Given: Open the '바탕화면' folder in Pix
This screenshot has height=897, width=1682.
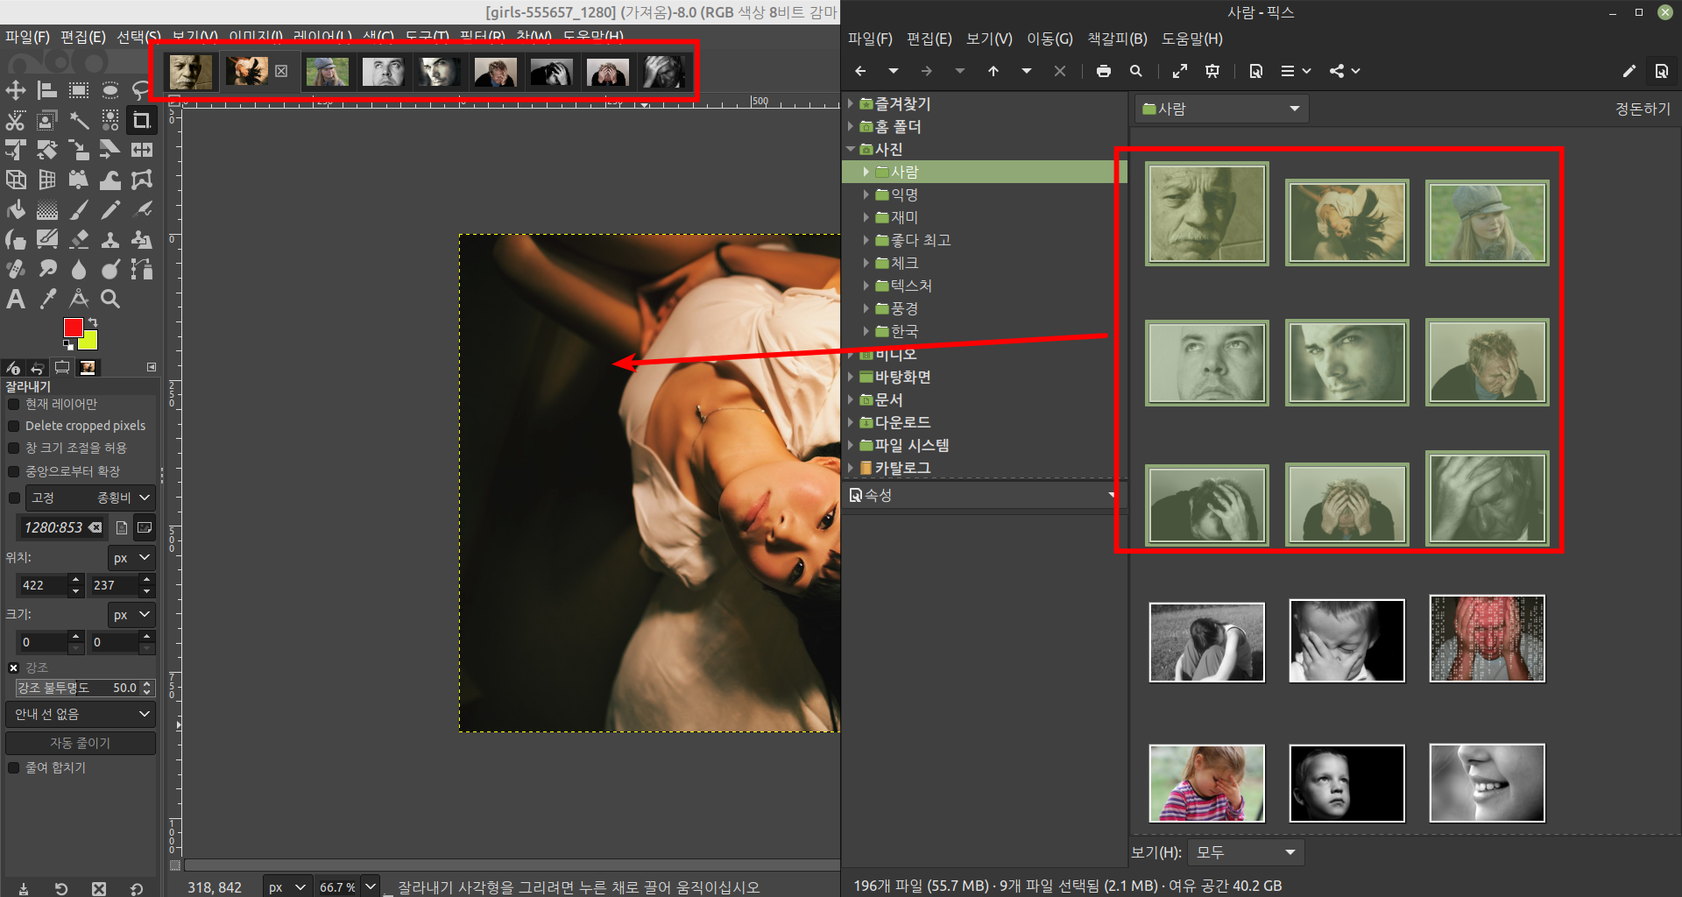Looking at the screenshot, I should pyautogui.click(x=903, y=377).
